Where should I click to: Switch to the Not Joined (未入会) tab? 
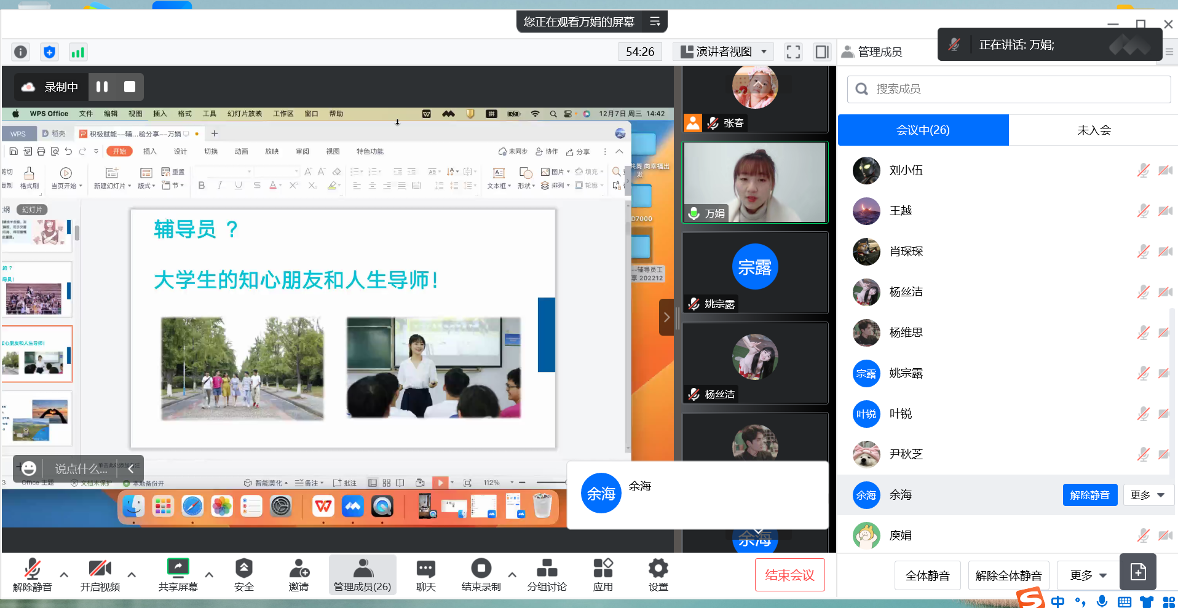[x=1093, y=130]
